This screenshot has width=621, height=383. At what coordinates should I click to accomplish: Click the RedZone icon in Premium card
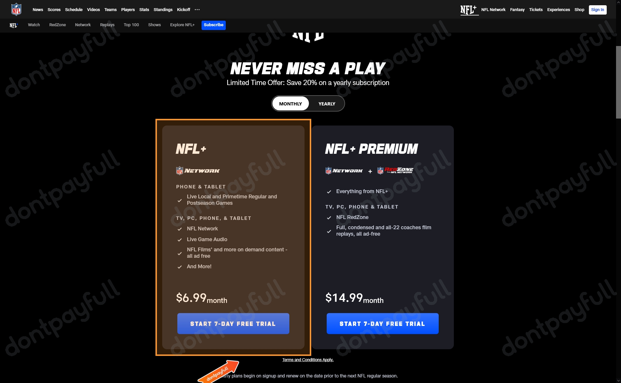click(x=393, y=170)
